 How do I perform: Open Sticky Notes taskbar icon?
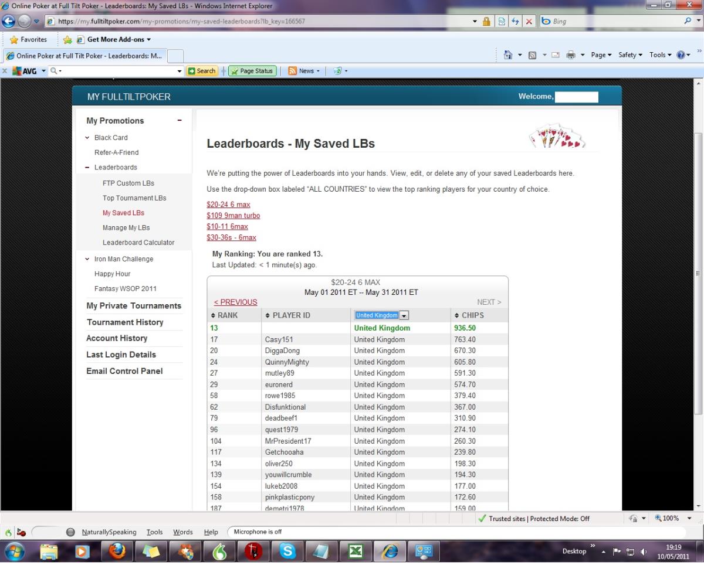click(152, 552)
